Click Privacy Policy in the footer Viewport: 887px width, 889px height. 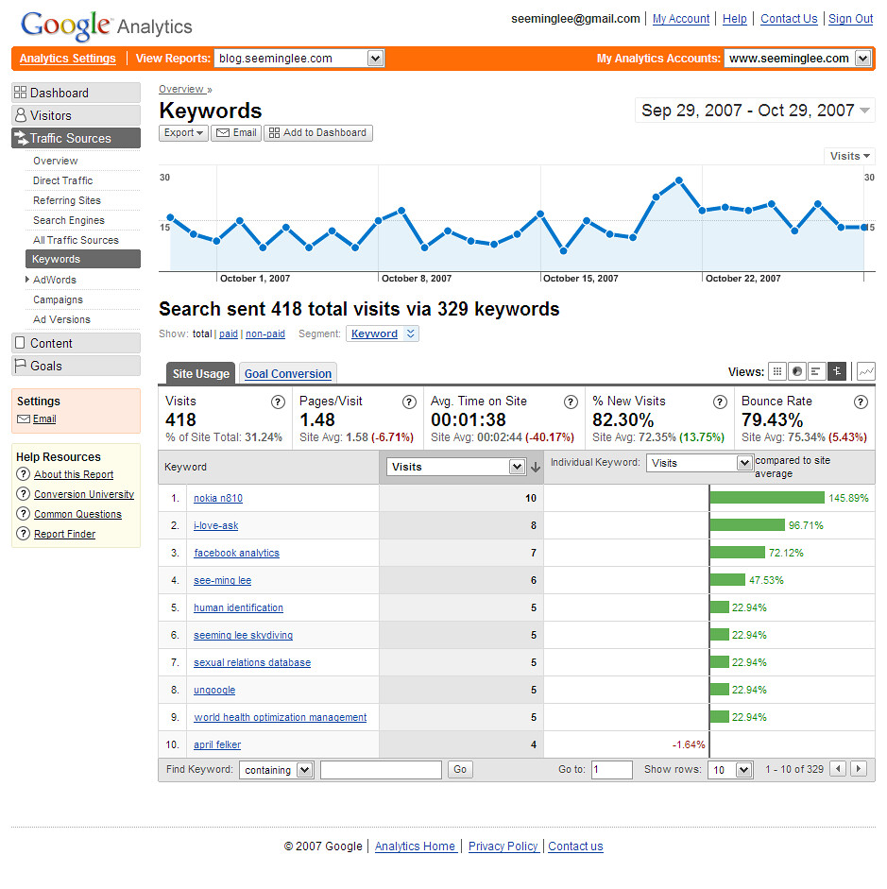[x=503, y=846]
